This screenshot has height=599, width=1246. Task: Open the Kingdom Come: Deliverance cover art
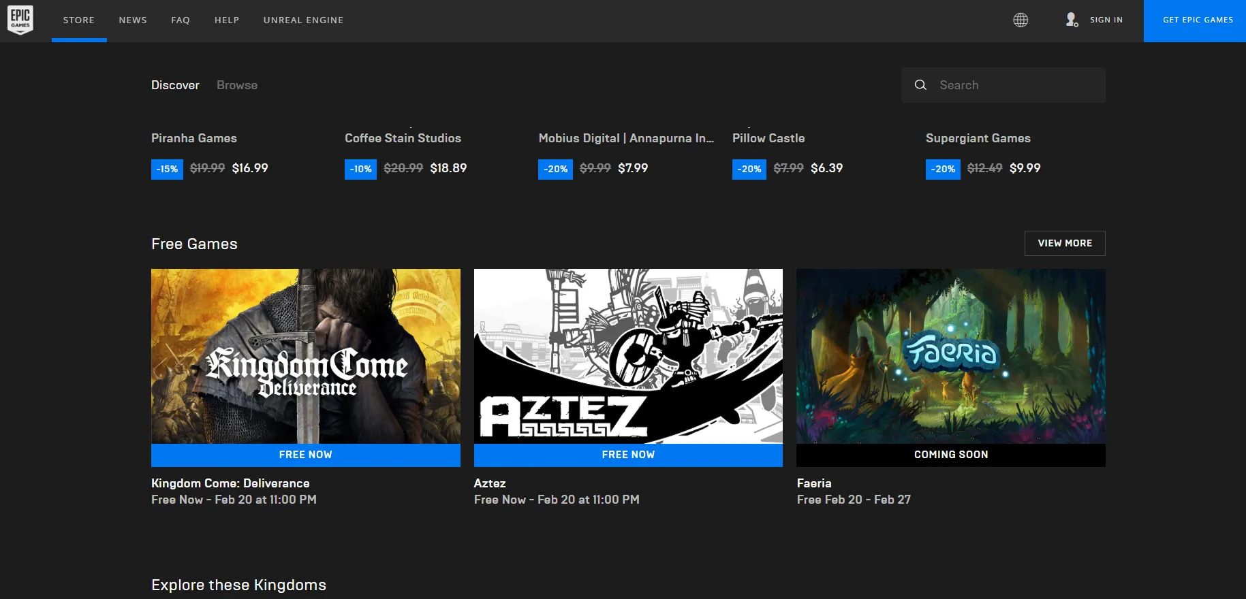(x=306, y=356)
